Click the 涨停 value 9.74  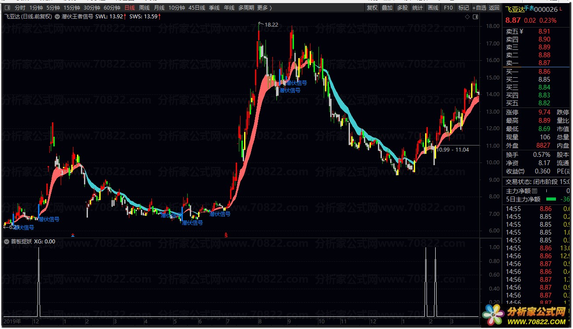pos(545,113)
